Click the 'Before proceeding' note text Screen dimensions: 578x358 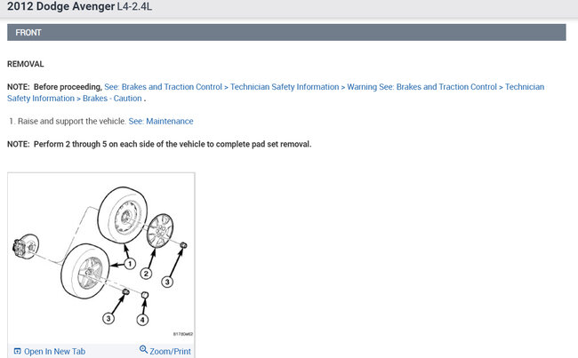pyautogui.click(x=54, y=87)
